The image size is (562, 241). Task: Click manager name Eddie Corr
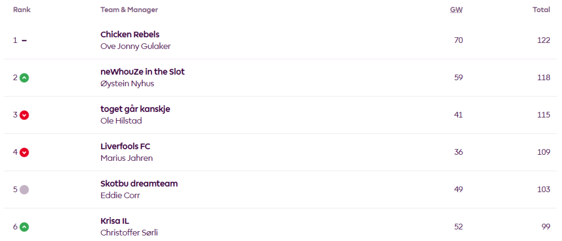(120, 195)
